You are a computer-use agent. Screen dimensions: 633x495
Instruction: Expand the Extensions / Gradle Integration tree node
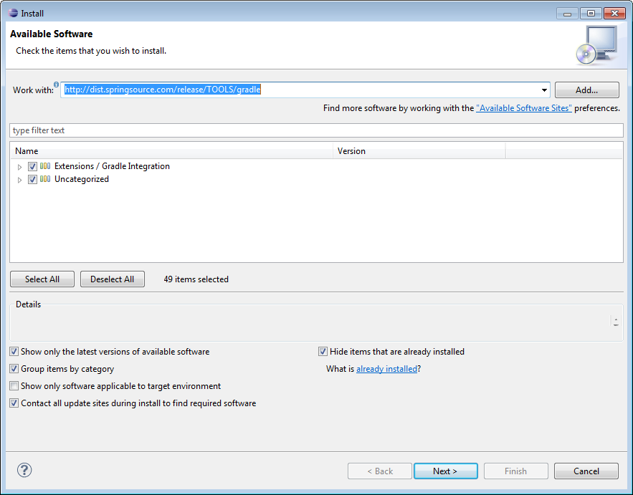coord(19,165)
